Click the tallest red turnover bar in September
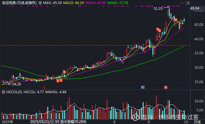The width and height of the screenshot is (205, 124). (x=156, y=108)
